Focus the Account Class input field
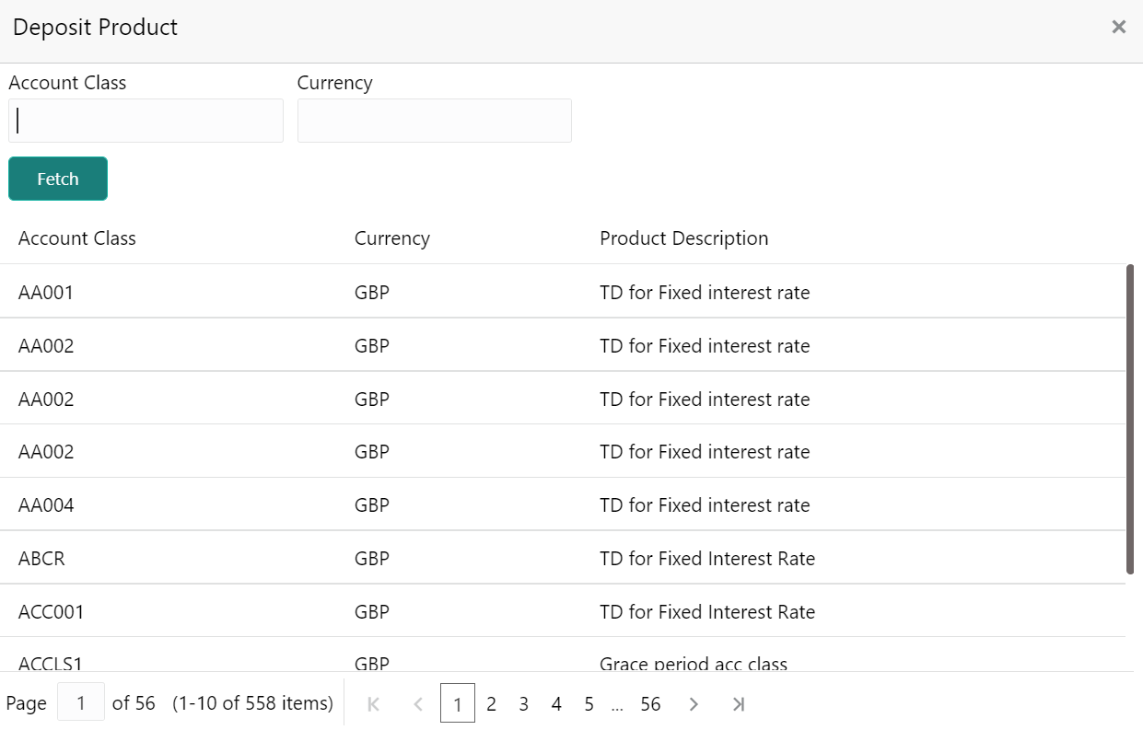The height and width of the screenshot is (730, 1143). tap(146, 121)
